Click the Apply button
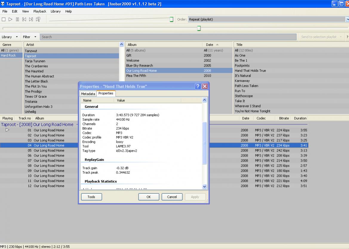The height and width of the screenshot is (249, 349). 195,197
